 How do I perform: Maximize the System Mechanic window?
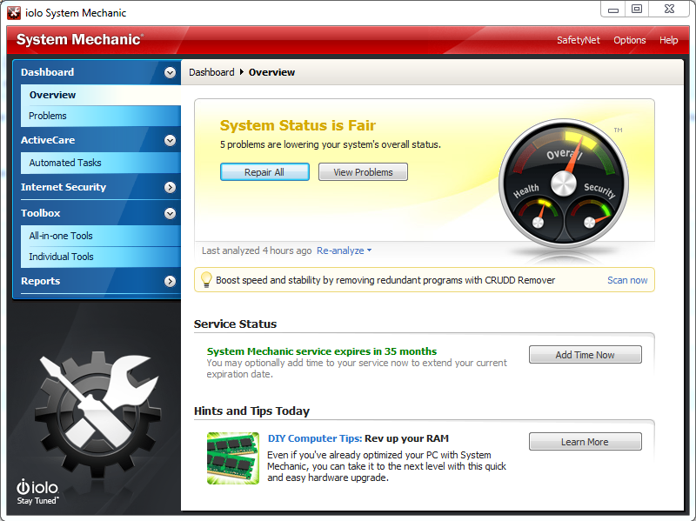[x=637, y=9]
